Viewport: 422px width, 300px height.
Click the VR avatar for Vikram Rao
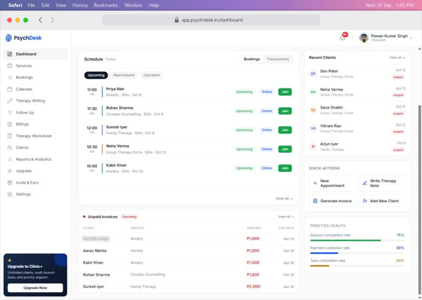(313, 129)
